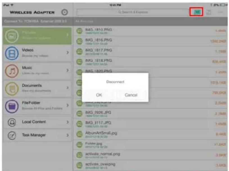Open the Videos film-strip icon
229x171 pixels.
12,53
